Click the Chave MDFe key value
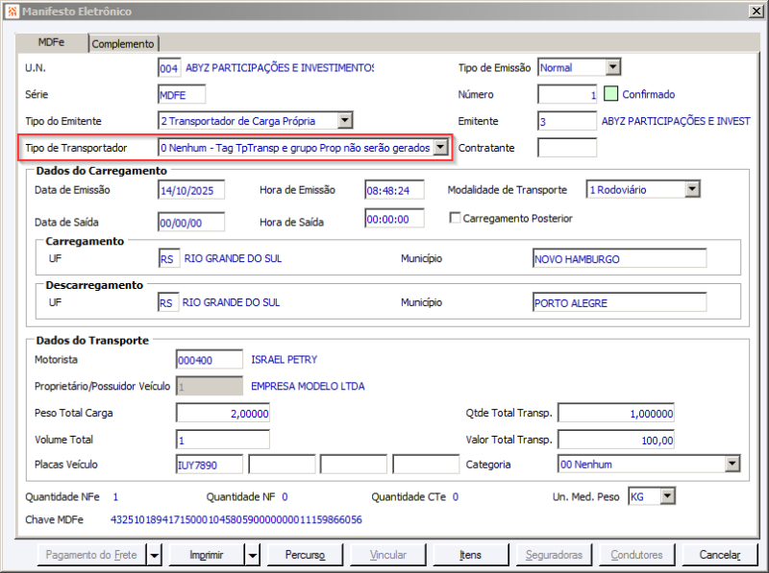Viewport: 769px width, 573px height. [236, 519]
